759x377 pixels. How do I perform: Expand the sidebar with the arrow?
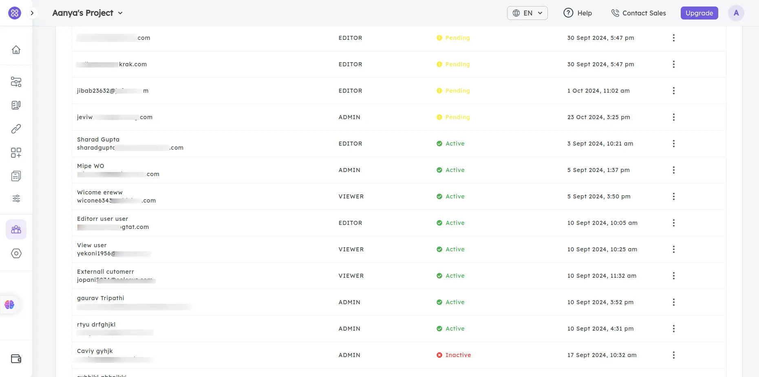pos(32,13)
